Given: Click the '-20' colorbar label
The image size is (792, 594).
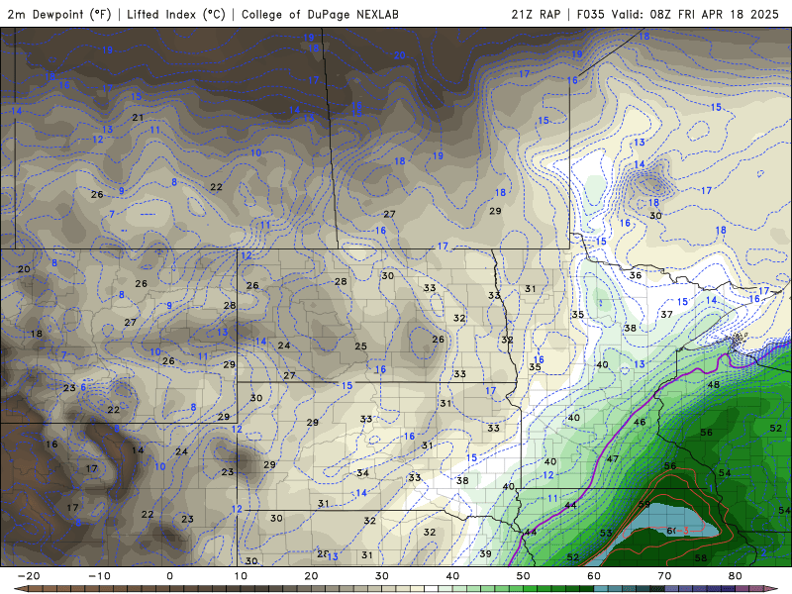Looking at the screenshot, I should tap(29, 576).
